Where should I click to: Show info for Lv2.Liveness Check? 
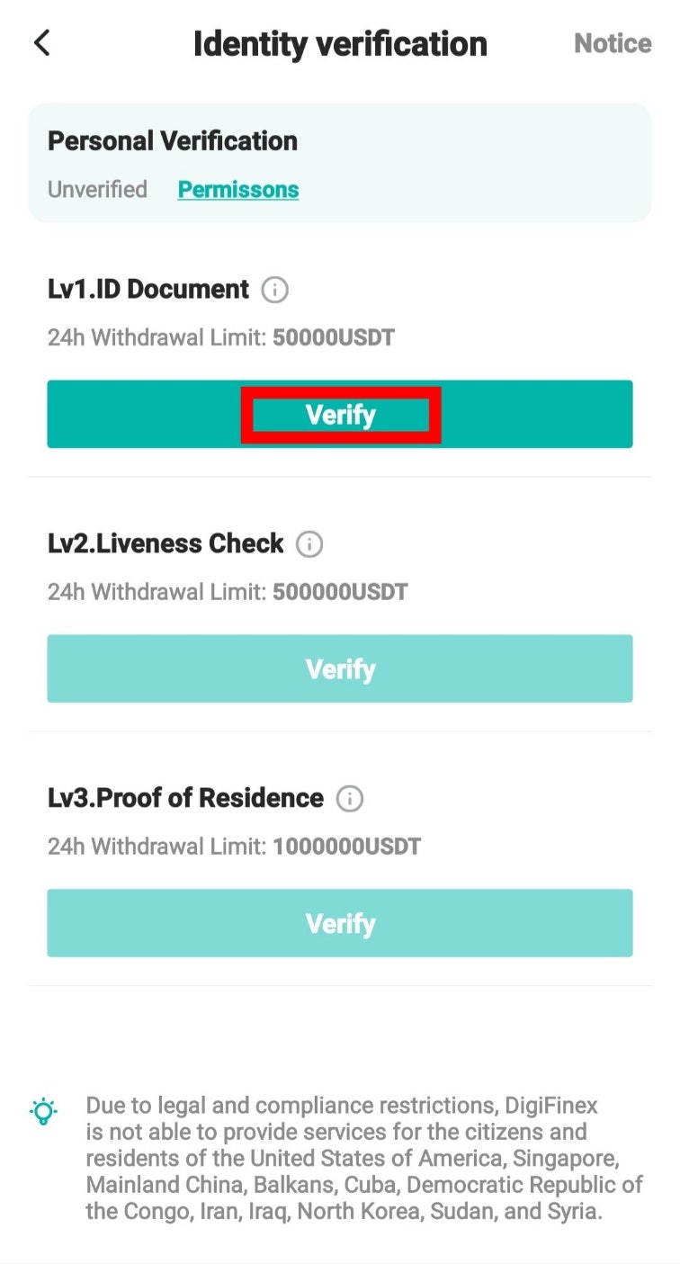[309, 544]
